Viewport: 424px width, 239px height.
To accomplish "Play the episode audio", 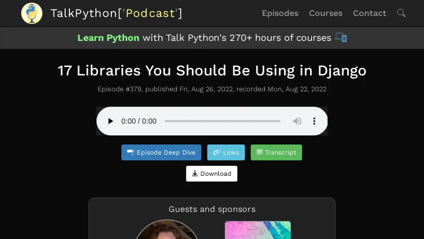I will tap(110, 121).
